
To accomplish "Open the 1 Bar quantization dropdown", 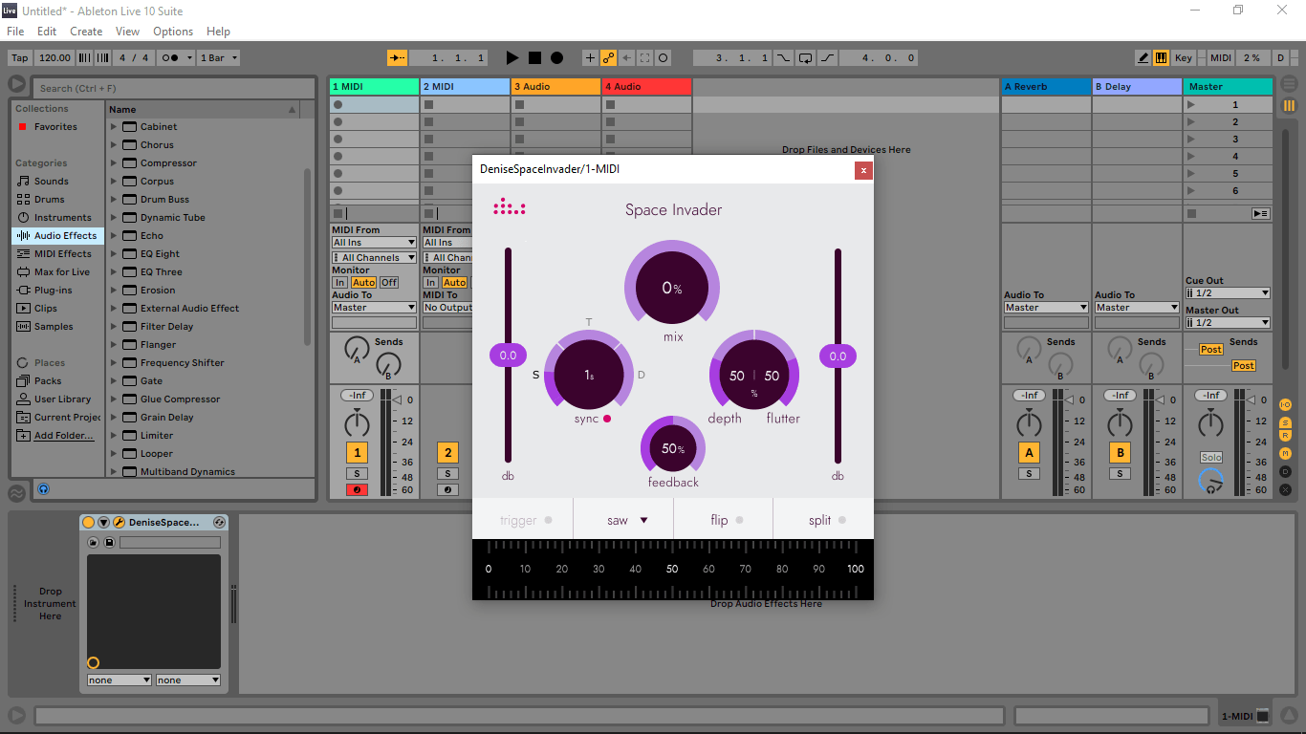I will pos(218,58).
